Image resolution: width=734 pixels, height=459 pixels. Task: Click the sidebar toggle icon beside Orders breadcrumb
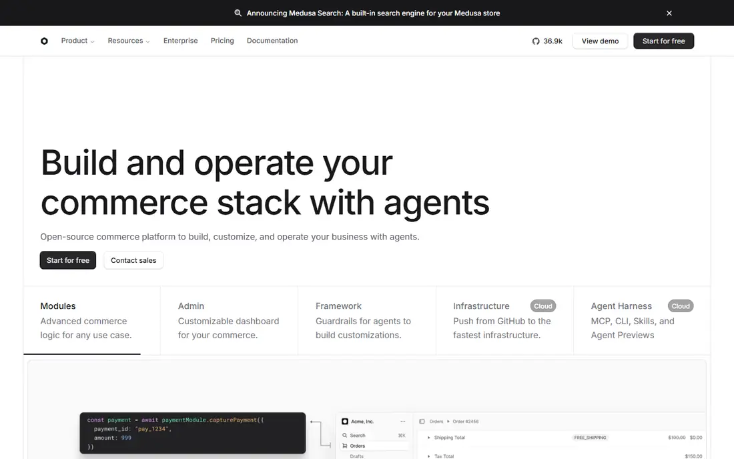click(422, 421)
